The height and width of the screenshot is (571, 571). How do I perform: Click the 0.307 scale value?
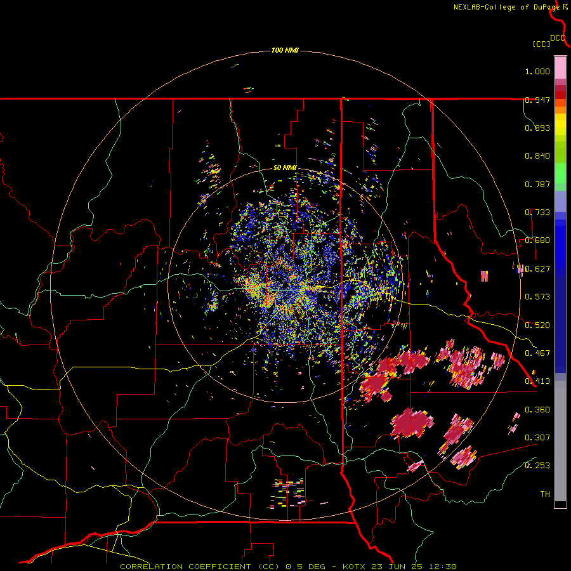click(x=537, y=438)
